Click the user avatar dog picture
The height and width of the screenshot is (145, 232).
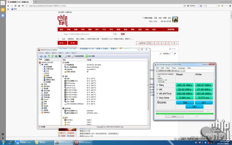click(175, 19)
